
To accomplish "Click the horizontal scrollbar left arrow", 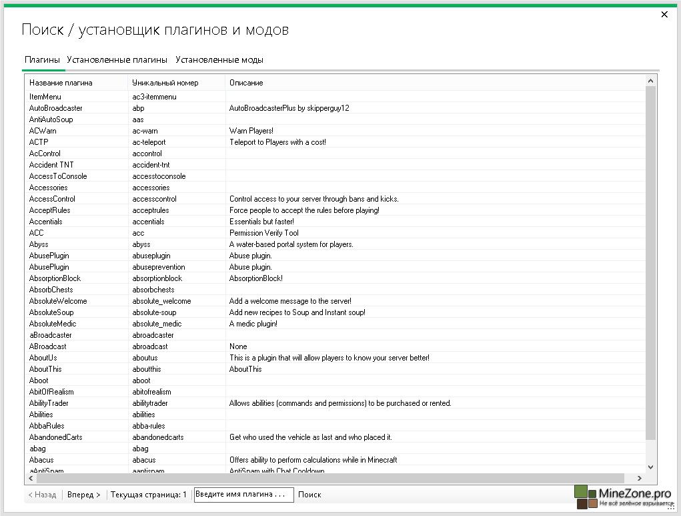I will 29,478.
